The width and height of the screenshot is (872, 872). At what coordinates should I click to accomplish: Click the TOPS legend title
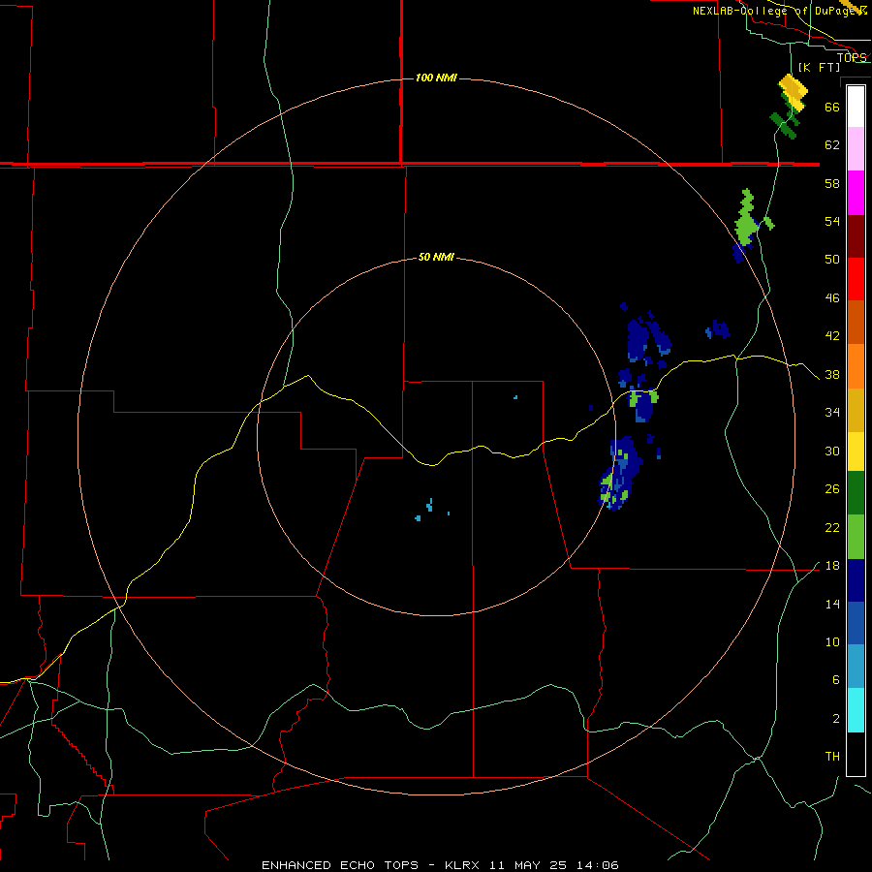pyautogui.click(x=852, y=57)
